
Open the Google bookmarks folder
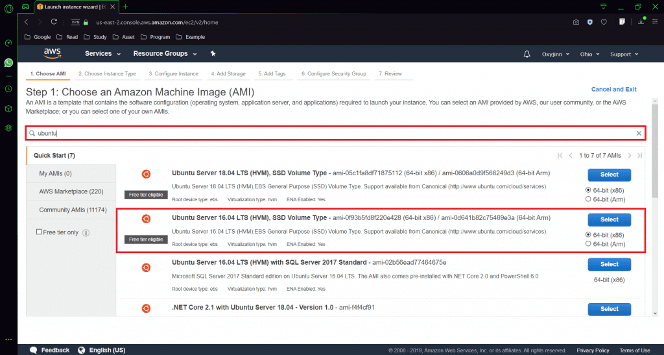38,37
